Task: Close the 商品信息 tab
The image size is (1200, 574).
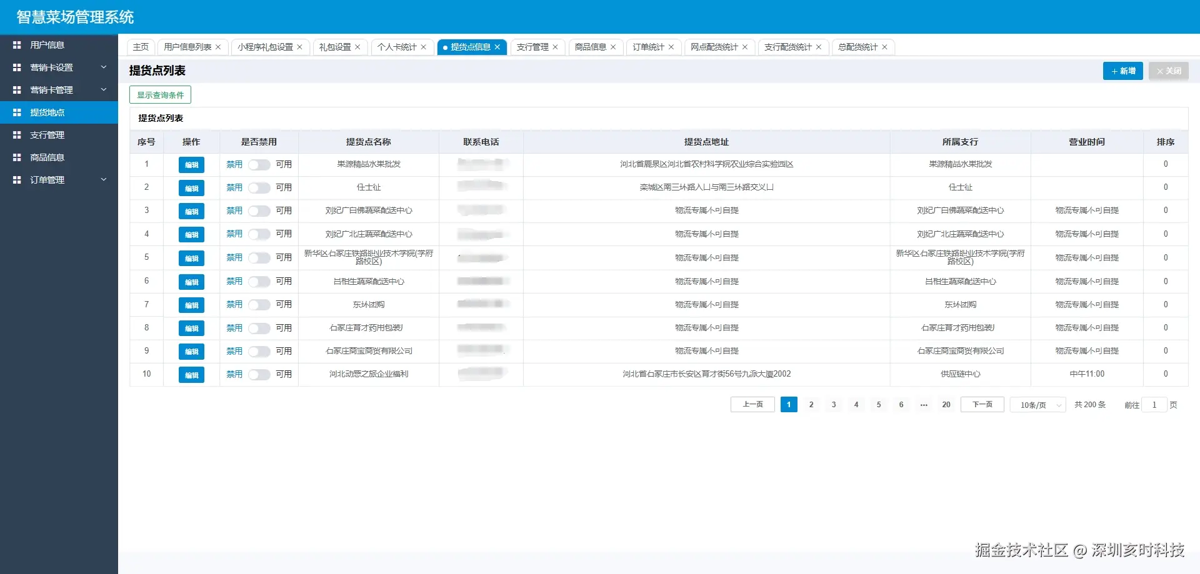Action: click(x=613, y=47)
